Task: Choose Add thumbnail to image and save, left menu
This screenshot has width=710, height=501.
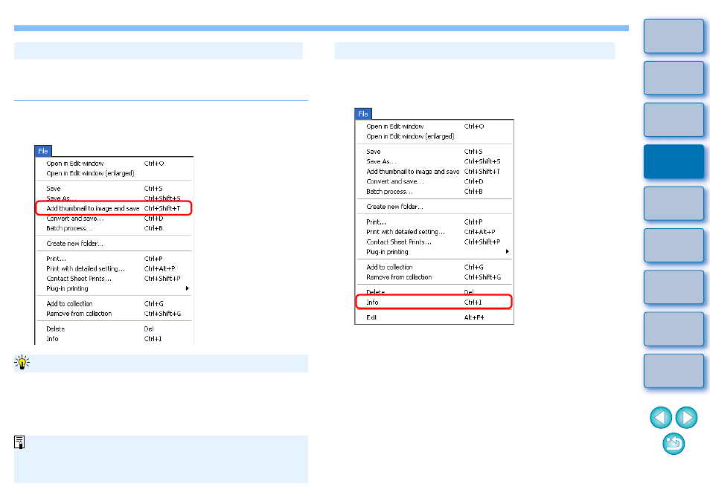Action: point(114,208)
